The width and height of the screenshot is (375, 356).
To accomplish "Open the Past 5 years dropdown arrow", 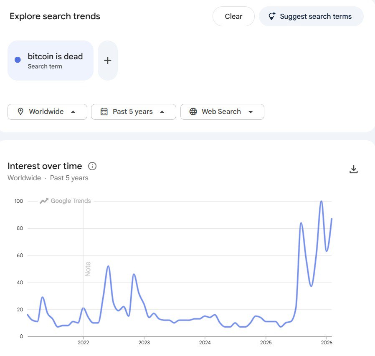I will (162, 112).
